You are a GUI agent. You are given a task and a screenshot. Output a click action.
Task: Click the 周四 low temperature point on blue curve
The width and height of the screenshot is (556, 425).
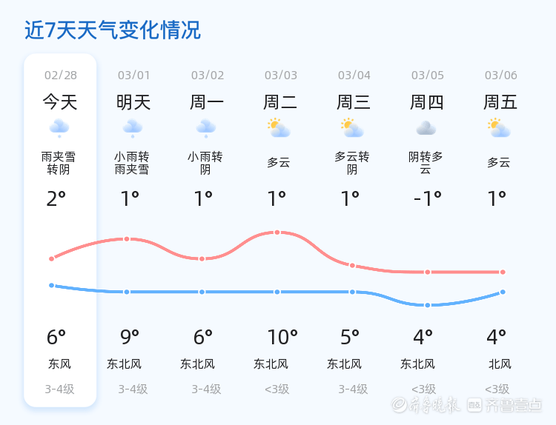427,305
